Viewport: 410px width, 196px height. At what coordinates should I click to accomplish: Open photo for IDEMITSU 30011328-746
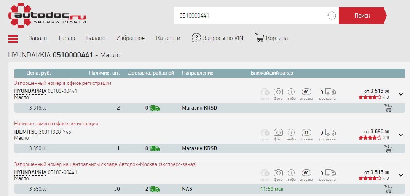[278, 132]
